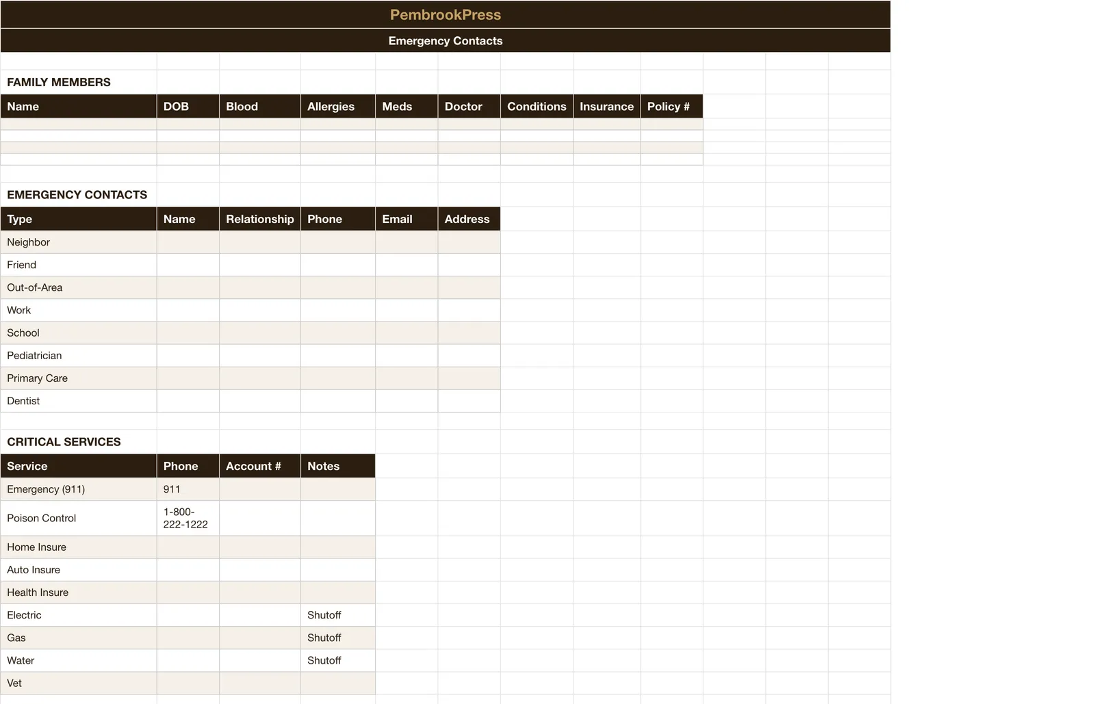Click the Insurance column header

[x=606, y=106]
